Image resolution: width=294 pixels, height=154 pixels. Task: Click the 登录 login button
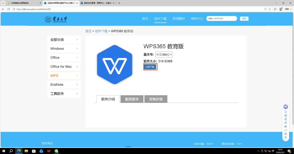tap(244, 18)
